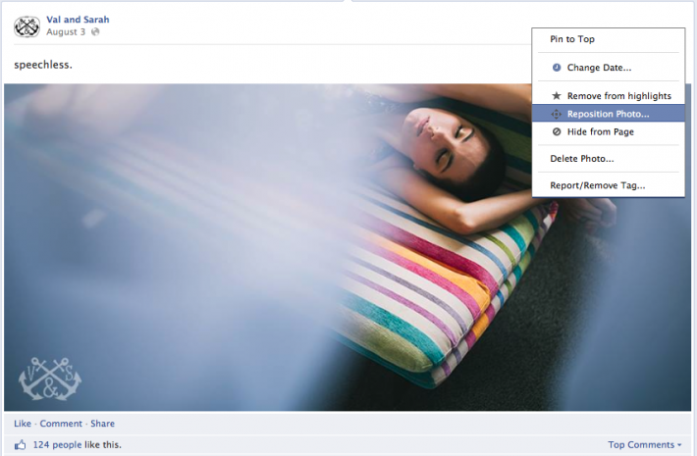
Task: Click the Comment link
Action: 61,424
